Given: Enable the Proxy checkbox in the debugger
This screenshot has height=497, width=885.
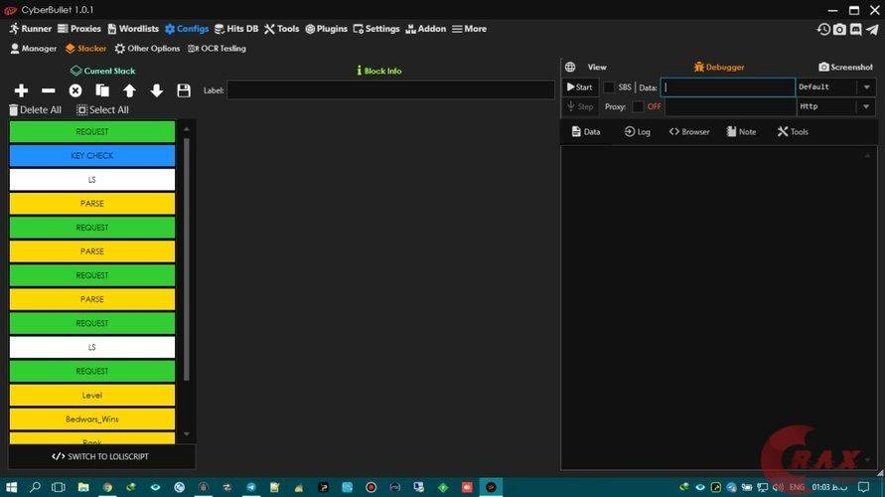Looking at the screenshot, I should point(638,106).
